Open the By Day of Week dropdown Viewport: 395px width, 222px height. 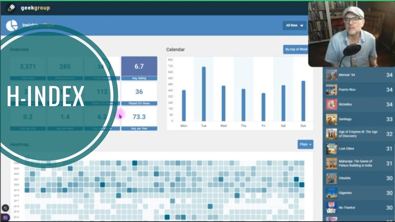click(x=296, y=49)
